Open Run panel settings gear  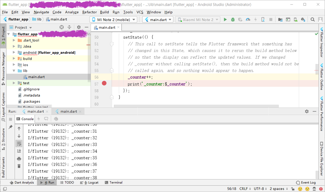pyautogui.click(x=307, y=111)
